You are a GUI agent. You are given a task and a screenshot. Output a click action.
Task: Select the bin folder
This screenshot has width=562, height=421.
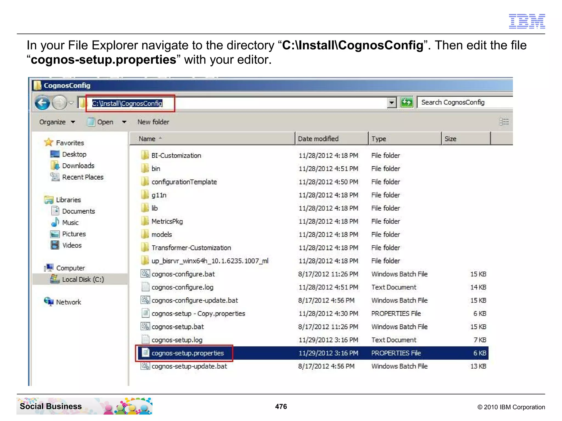(x=156, y=169)
